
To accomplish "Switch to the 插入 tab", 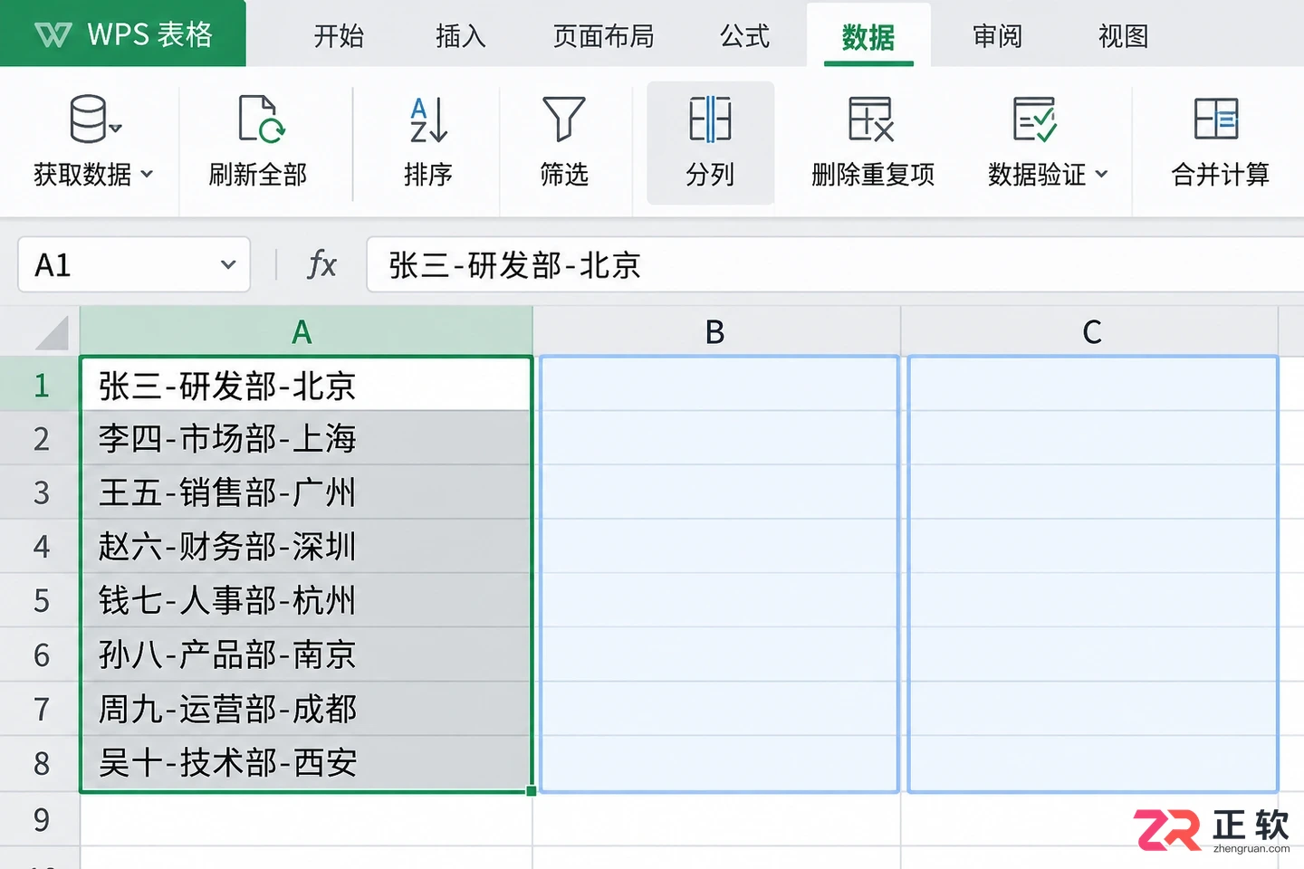I will coord(461,36).
